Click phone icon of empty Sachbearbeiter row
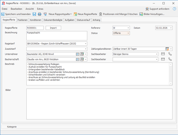Viewport: 178px width, 135px height. point(170,59)
